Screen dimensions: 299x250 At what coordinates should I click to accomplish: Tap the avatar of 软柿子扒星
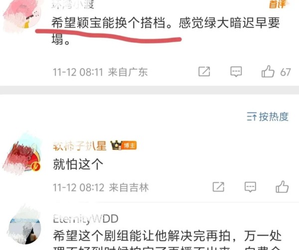22,155
